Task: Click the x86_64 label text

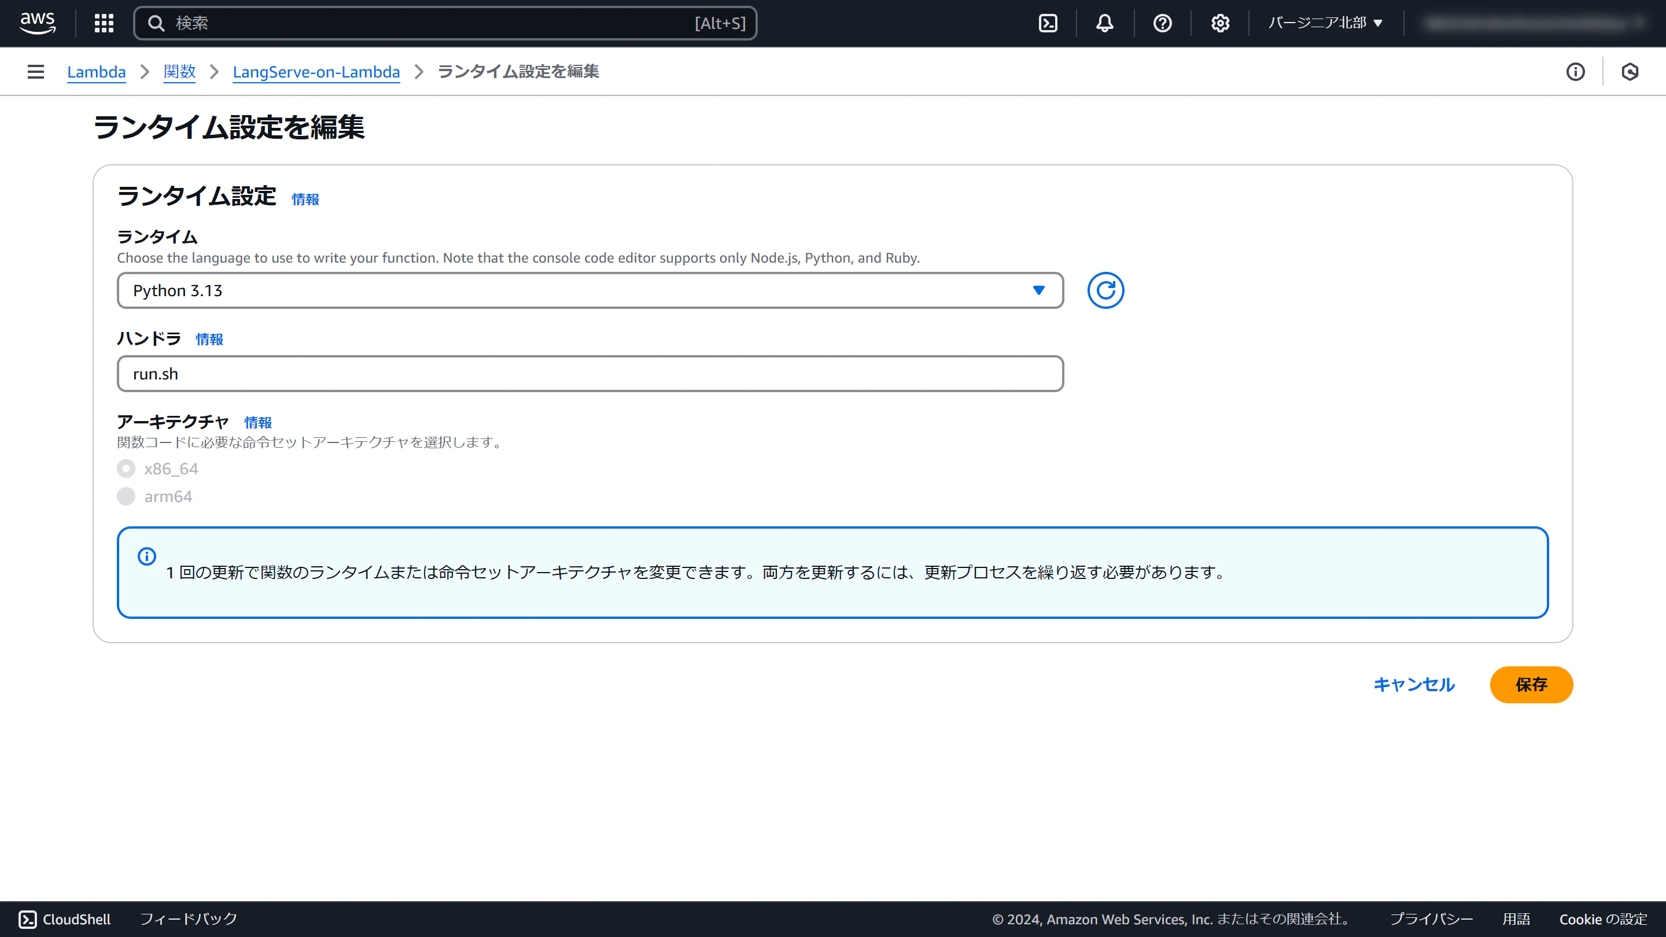Action: pos(171,468)
